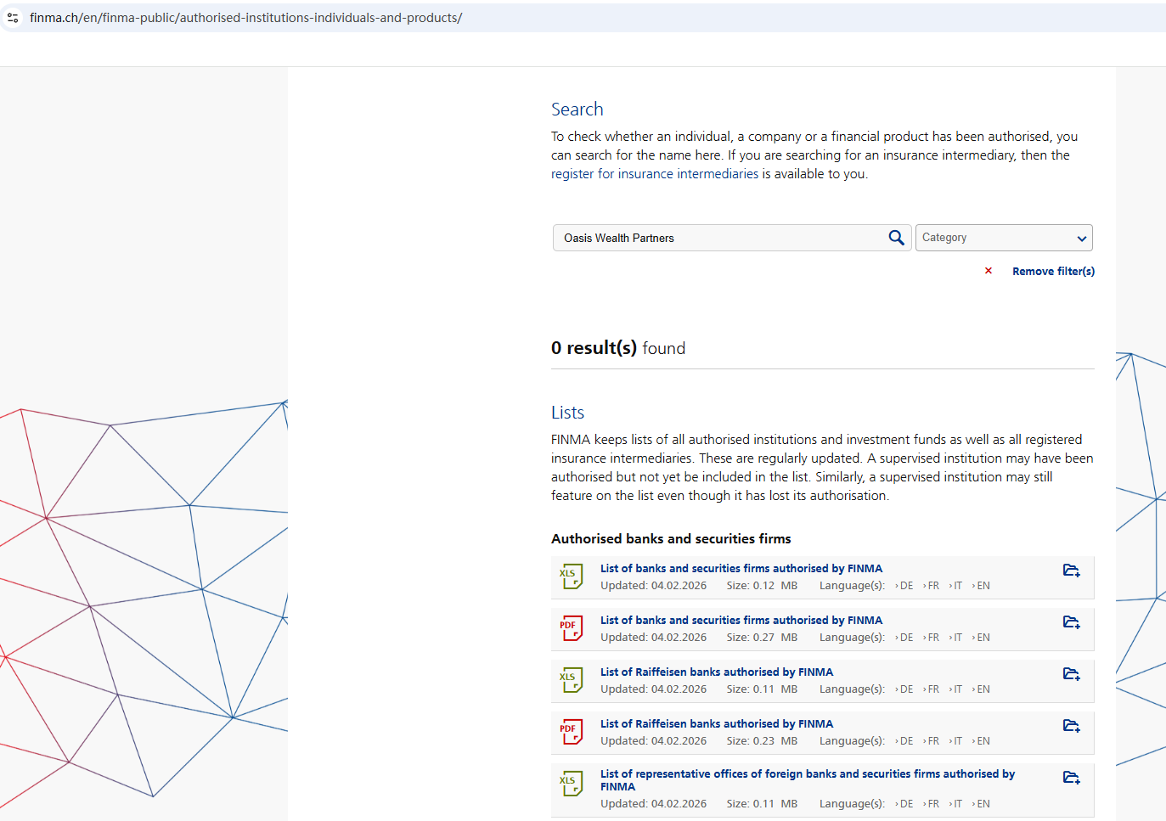
Task: Click Remove filter(s) link
Action: click(1053, 272)
